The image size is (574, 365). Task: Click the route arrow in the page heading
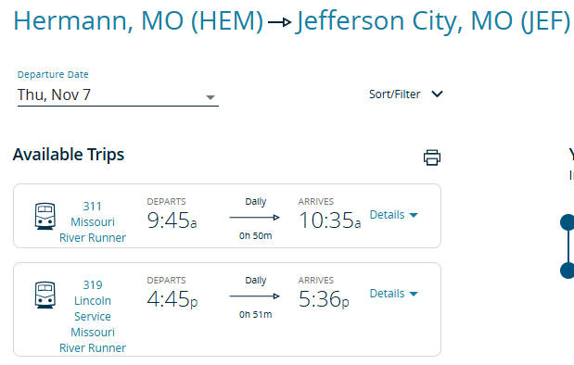[280, 22]
